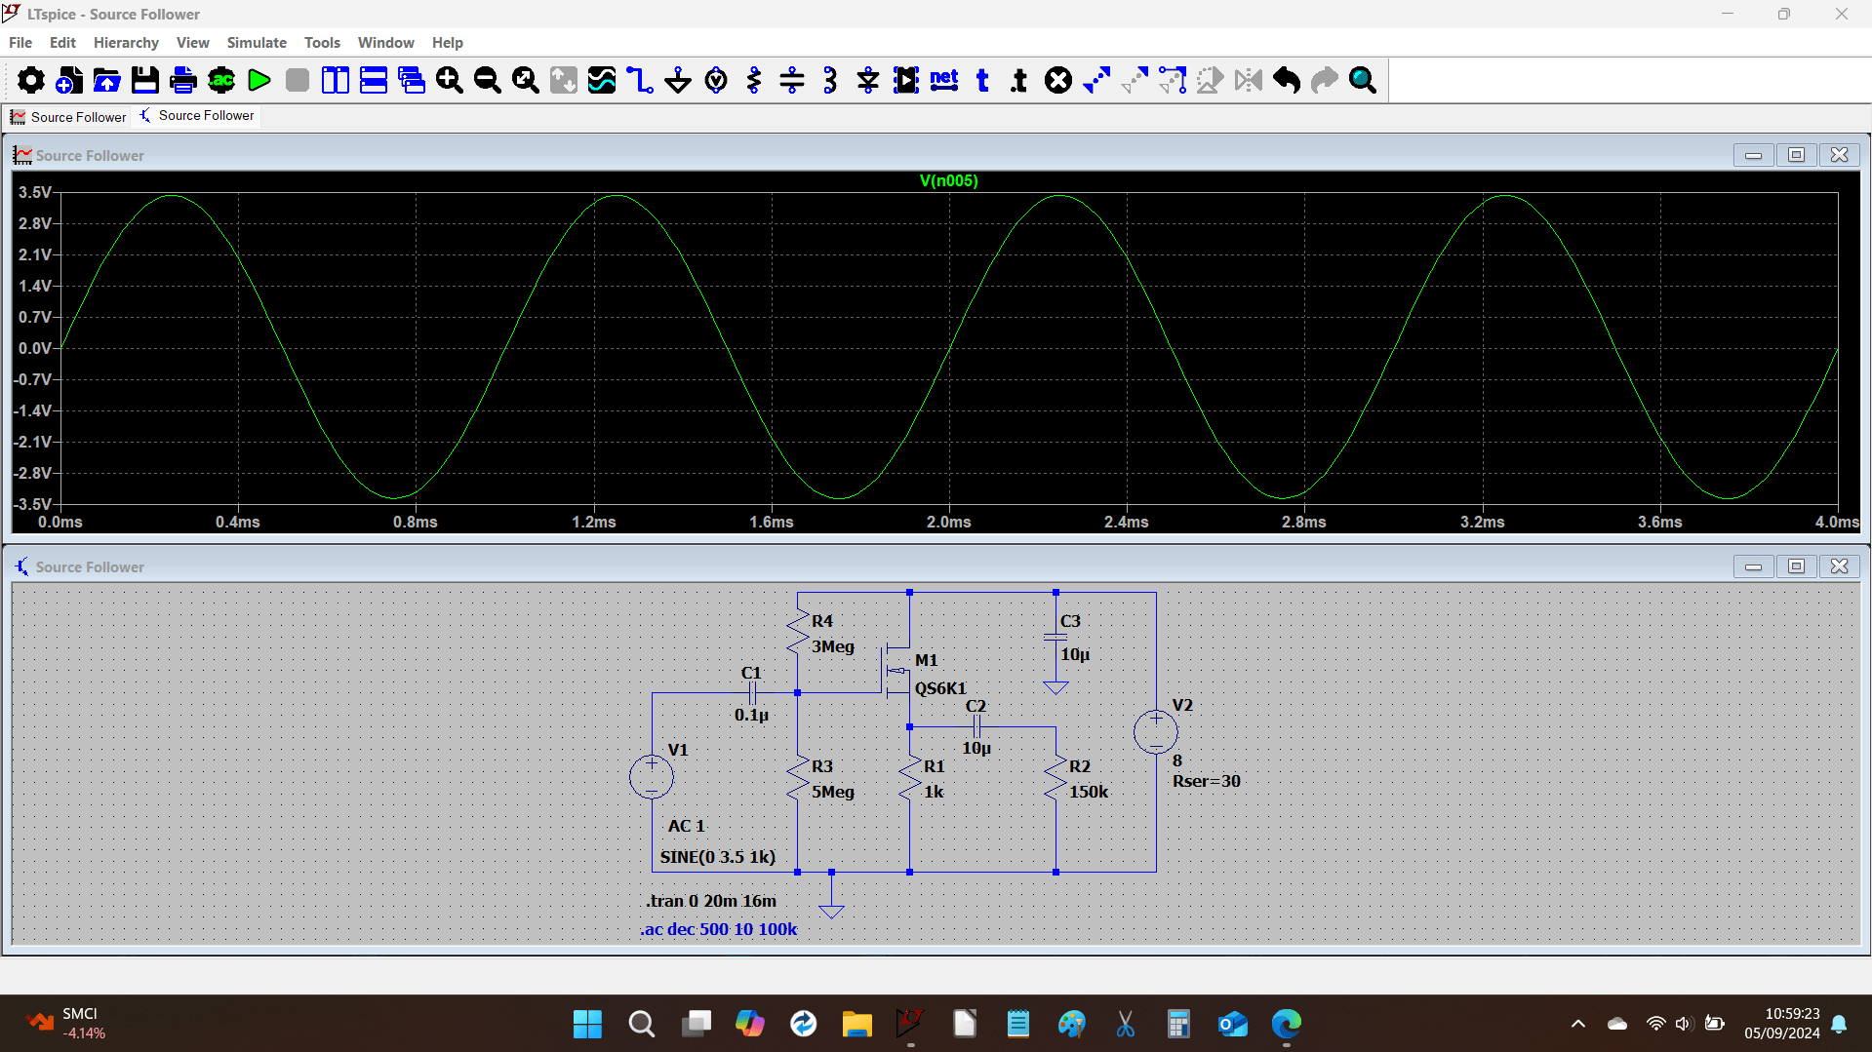Click the SINE(0 3.5 1k) source text
This screenshot has width=1872, height=1052.
pos(718,857)
